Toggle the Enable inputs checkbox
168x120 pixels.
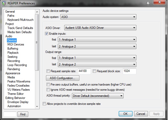(x=46, y=34)
